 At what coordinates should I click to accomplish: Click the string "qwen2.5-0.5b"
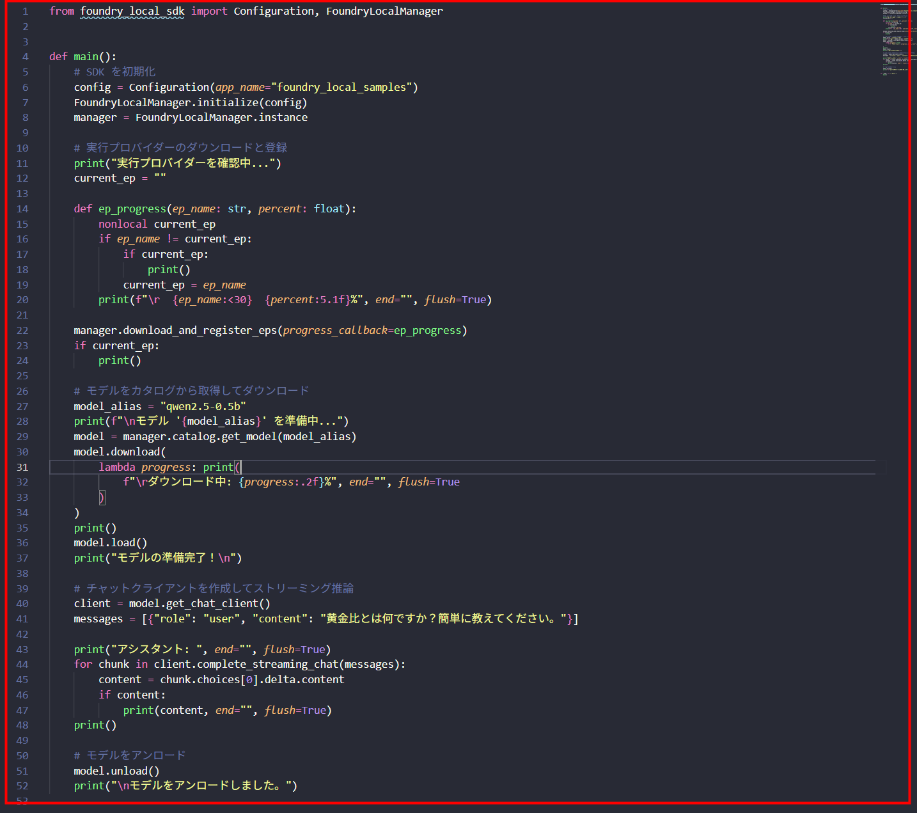(203, 406)
